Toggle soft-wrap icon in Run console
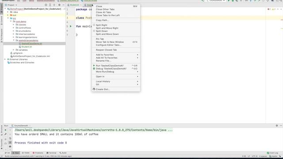 click(x=10, y=138)
